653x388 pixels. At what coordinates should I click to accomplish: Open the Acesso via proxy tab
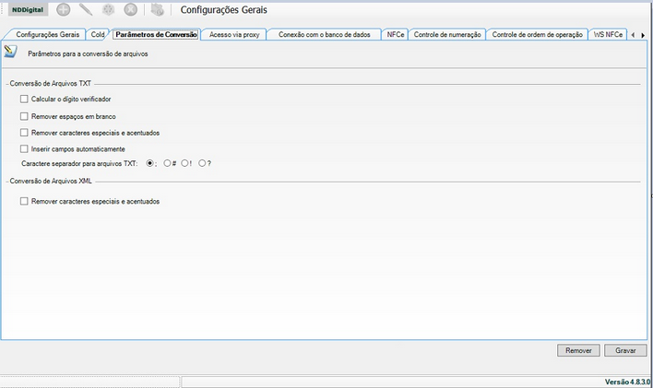coord(234,34)
